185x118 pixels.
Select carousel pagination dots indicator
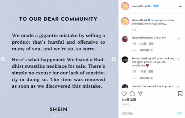(58, 115)
